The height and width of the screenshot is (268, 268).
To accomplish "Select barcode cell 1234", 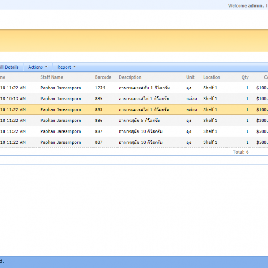I will 100,88.
